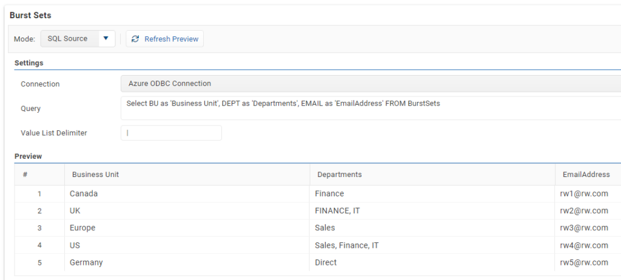Click the Departments column header
Viewport: 621px width, 280px height.
(338, 175)
